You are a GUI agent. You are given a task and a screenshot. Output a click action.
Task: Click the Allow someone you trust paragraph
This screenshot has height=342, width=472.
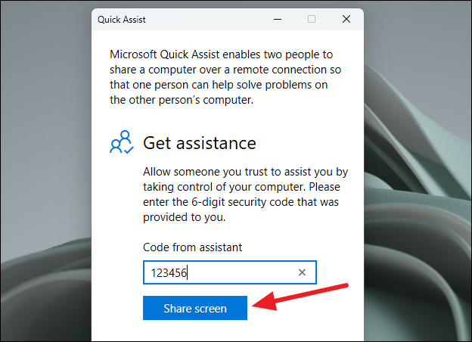pos(245,194)
